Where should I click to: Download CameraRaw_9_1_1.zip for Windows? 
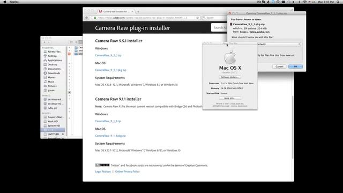(108, 121)
